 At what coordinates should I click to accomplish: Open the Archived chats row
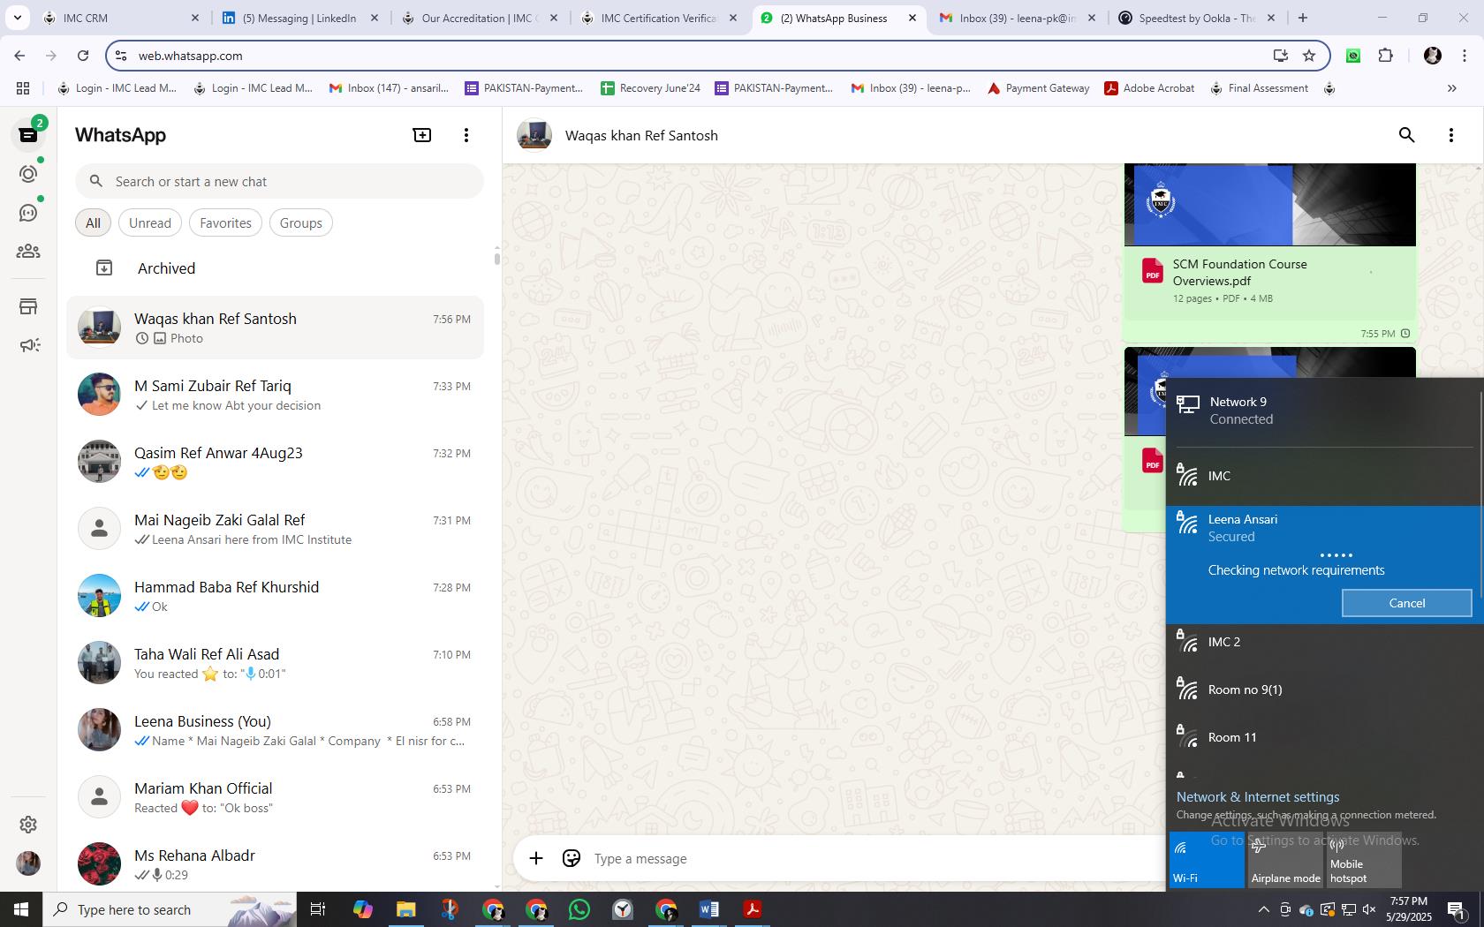tap(276, 268)
